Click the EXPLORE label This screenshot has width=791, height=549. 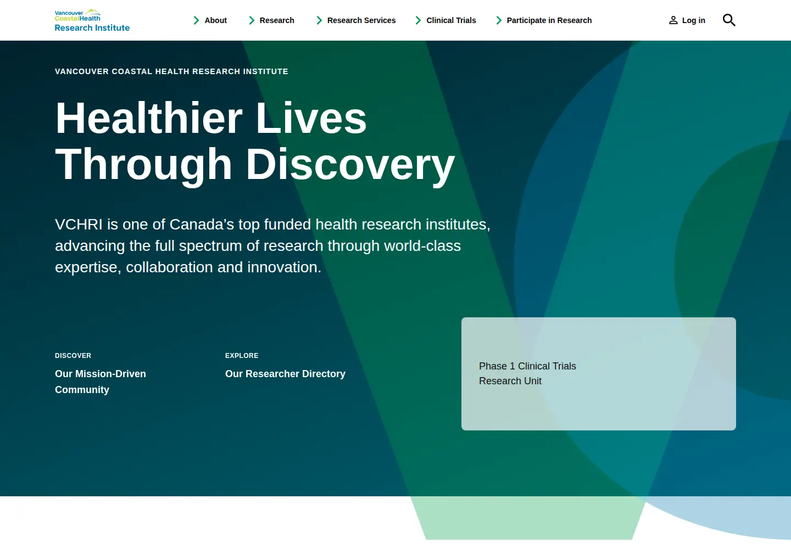[x=242, y=356]
